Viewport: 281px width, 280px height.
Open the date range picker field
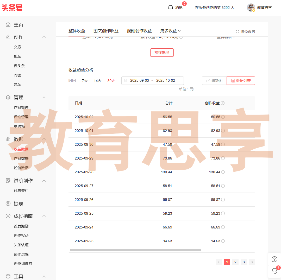[152, 81]
